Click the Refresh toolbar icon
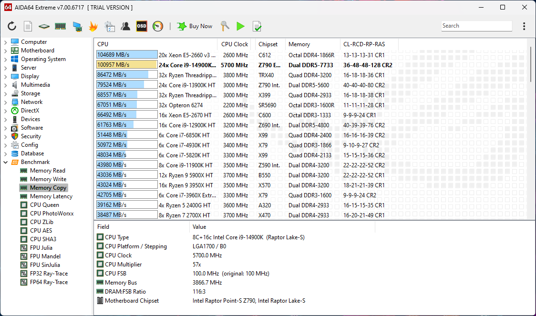This screenshot has height=316, width=536. [12, 26]
